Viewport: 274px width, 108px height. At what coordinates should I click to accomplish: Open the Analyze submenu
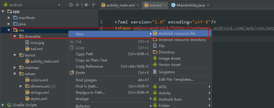pos(110,99)
